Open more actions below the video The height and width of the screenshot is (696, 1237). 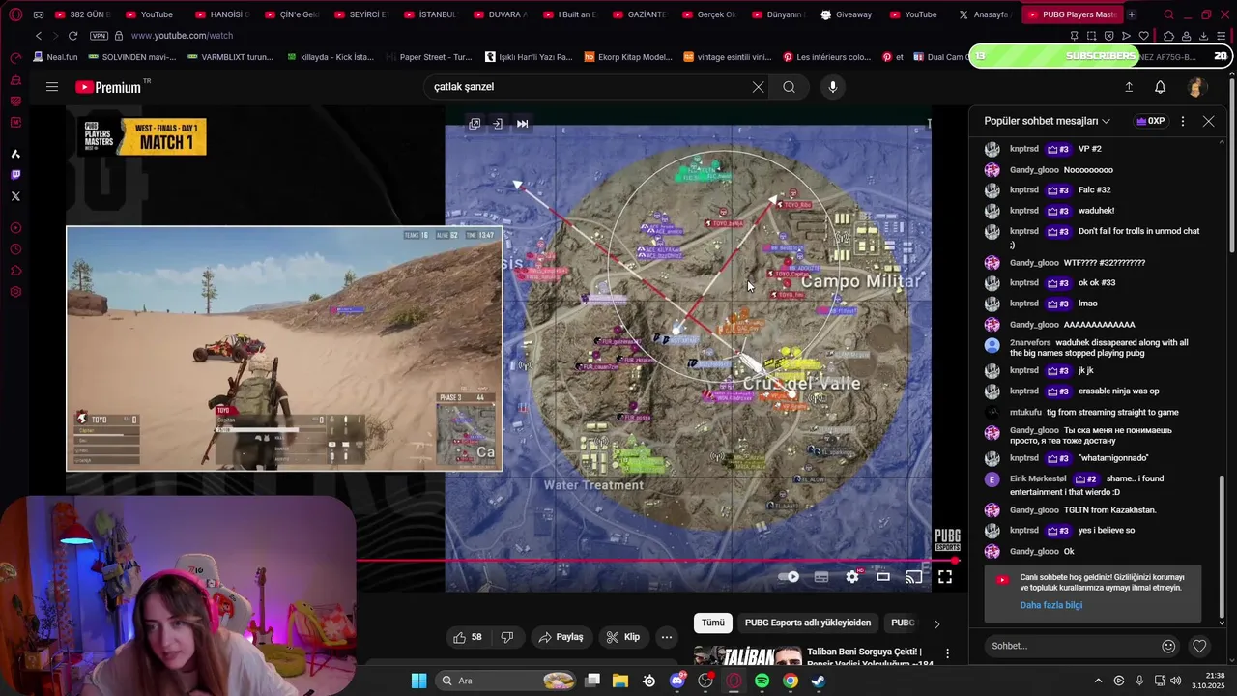click(667, 637)
